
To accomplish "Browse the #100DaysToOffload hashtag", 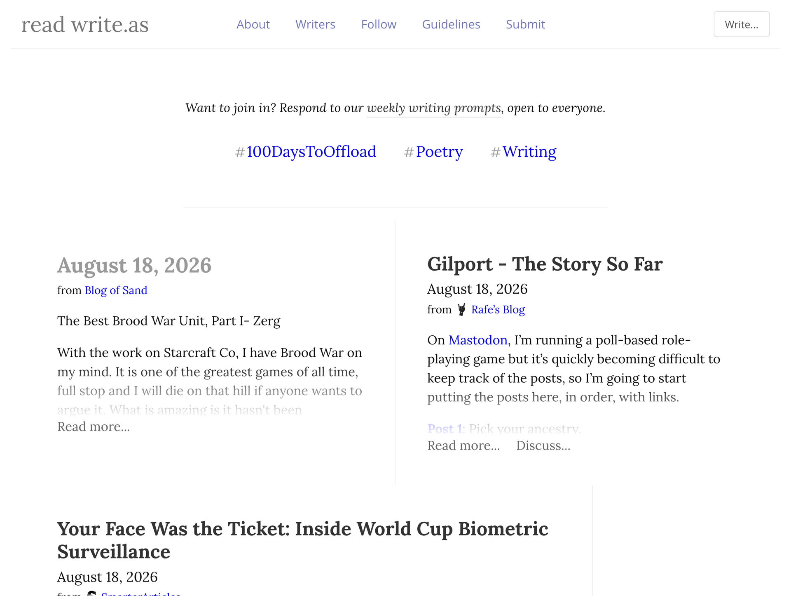I will pyautogui.click(x=305, y=152).
